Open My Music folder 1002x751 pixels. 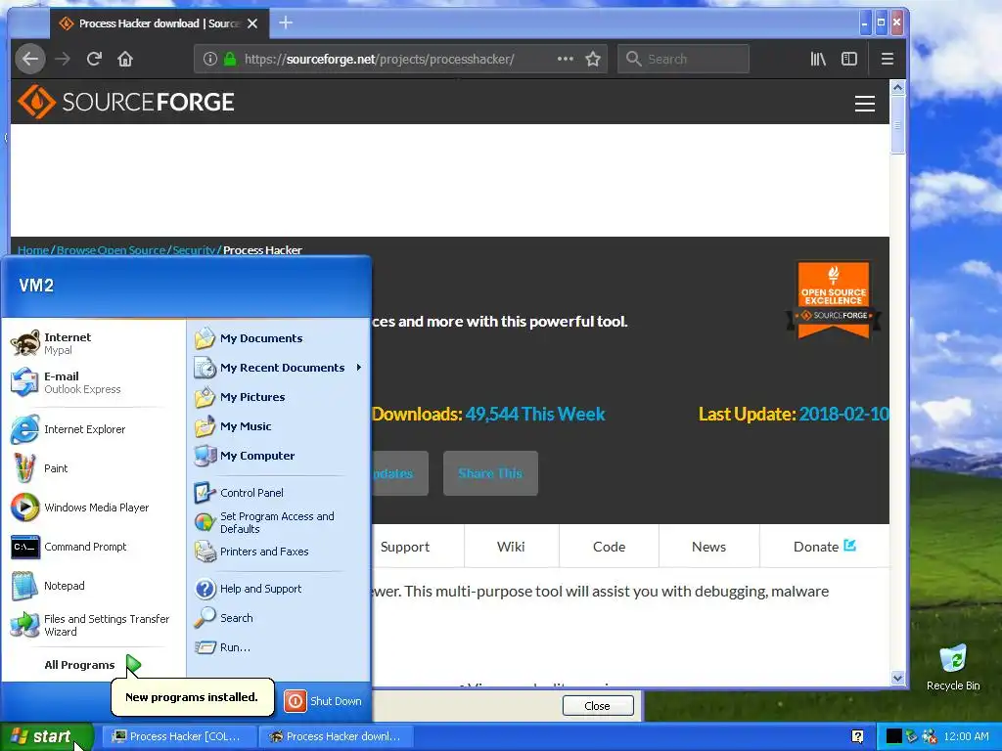click(279, 426)
